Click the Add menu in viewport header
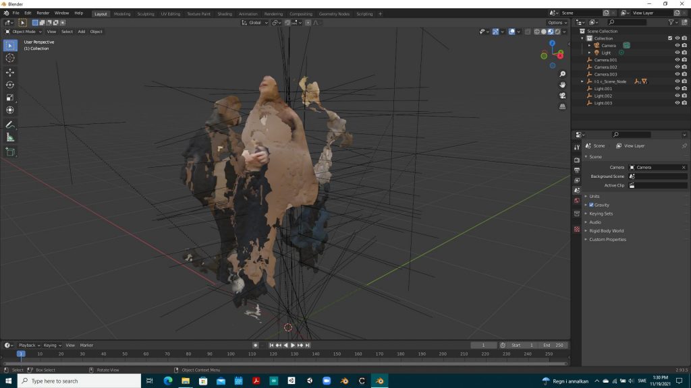This screenshot has width=691, height=388. [82, 32]
